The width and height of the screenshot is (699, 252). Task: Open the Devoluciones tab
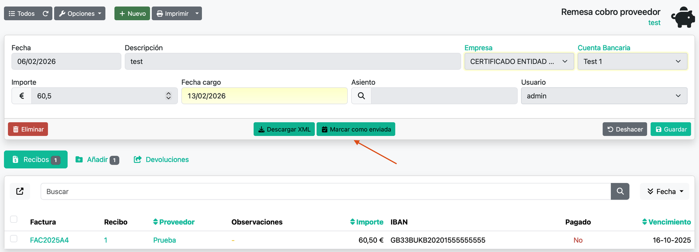[x=161, y=159]
